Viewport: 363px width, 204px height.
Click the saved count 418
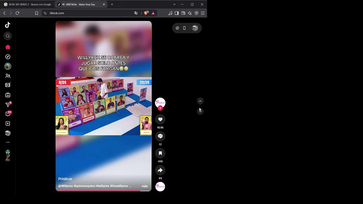click(x=160, y=161)
